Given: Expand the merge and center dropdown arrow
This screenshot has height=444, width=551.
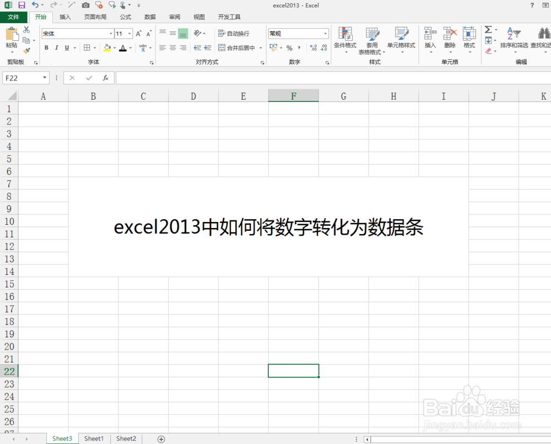Looking at the screenshot, I should [x=261, y=48].
